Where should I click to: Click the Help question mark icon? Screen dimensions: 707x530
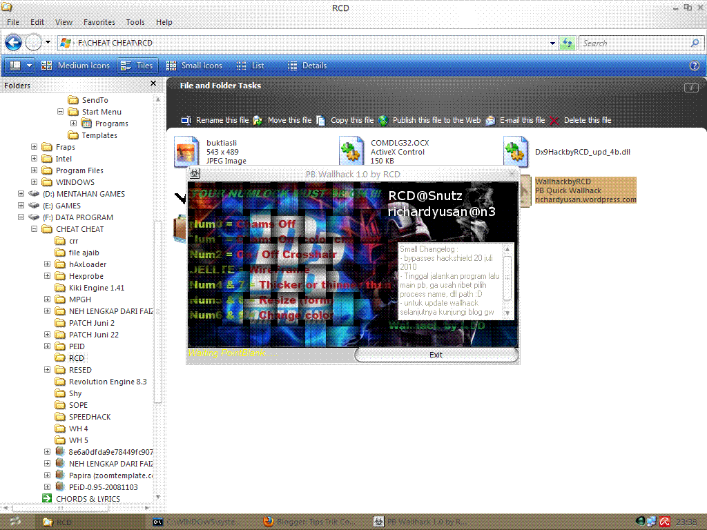694,66
